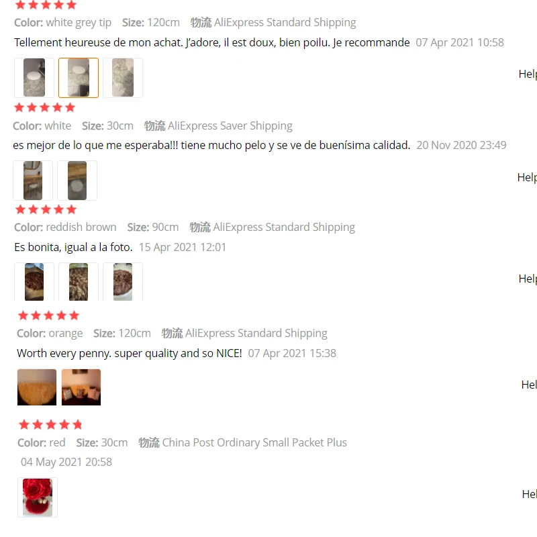Viewport: 537px width, 537px height.
Task: Open highlighted second photo of white grey tip review
Action: coord(79,78)
